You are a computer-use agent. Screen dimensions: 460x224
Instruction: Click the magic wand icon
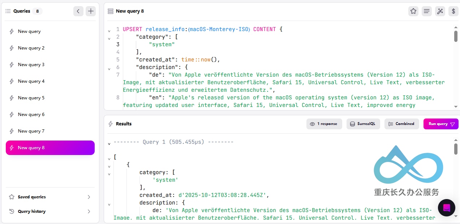[440, 11]
